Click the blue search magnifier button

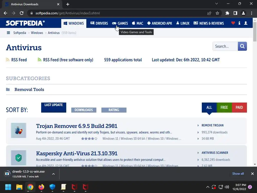(242, 46)
